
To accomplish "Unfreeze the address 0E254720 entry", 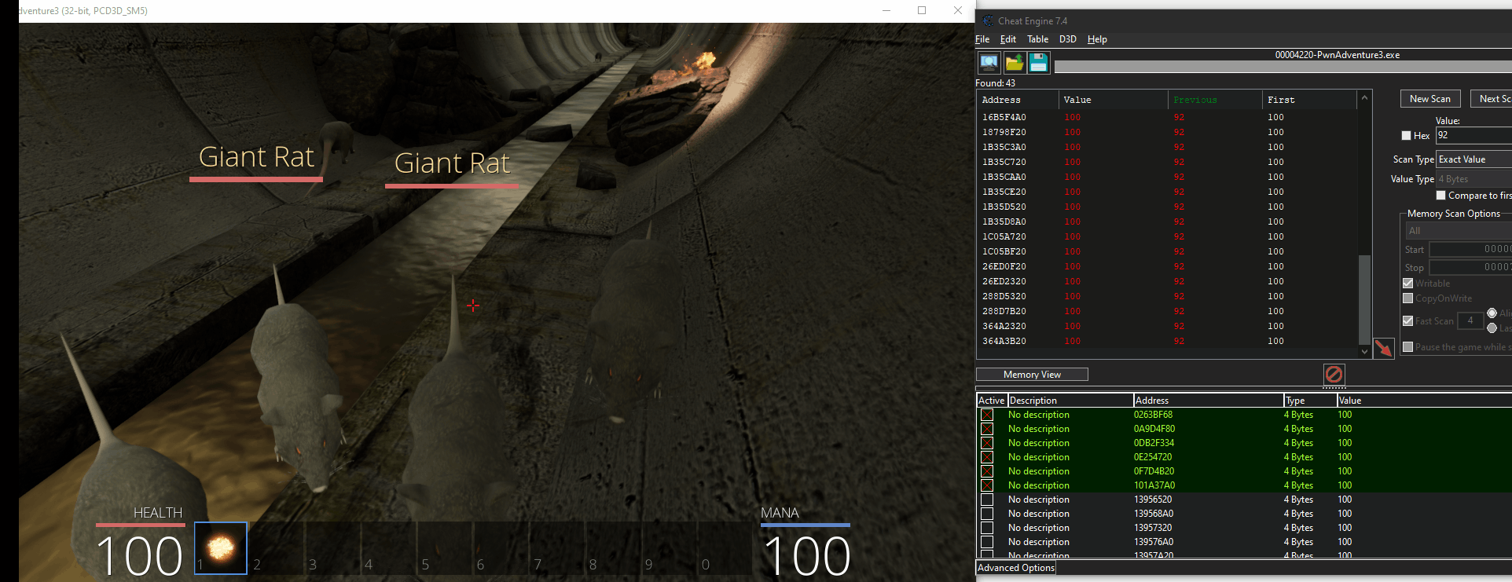I will point(987,457).
